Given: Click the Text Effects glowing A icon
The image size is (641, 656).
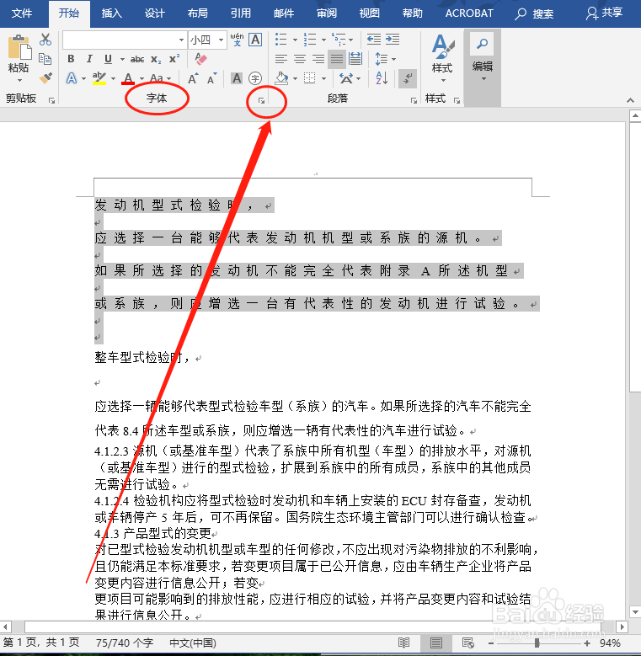Looking at the screenshot, I should pos(72,78).
